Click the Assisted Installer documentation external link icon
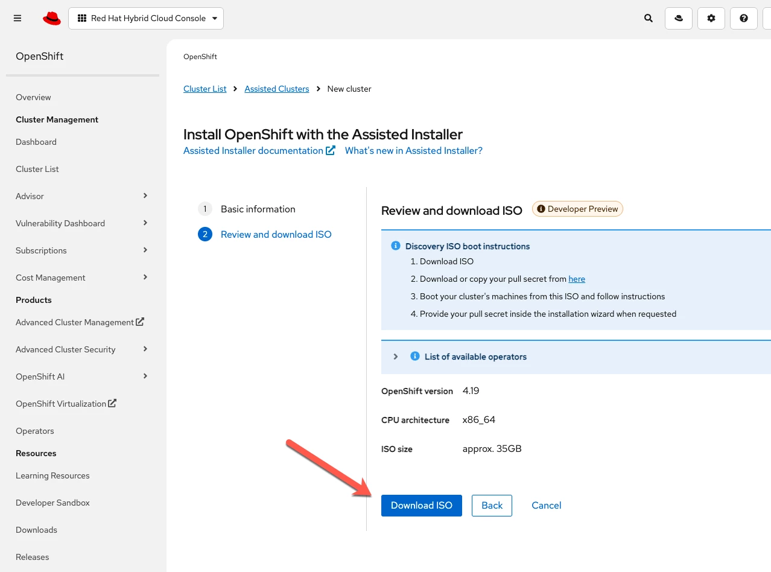This screenshot has width=771, height=572. pos(331,151)
